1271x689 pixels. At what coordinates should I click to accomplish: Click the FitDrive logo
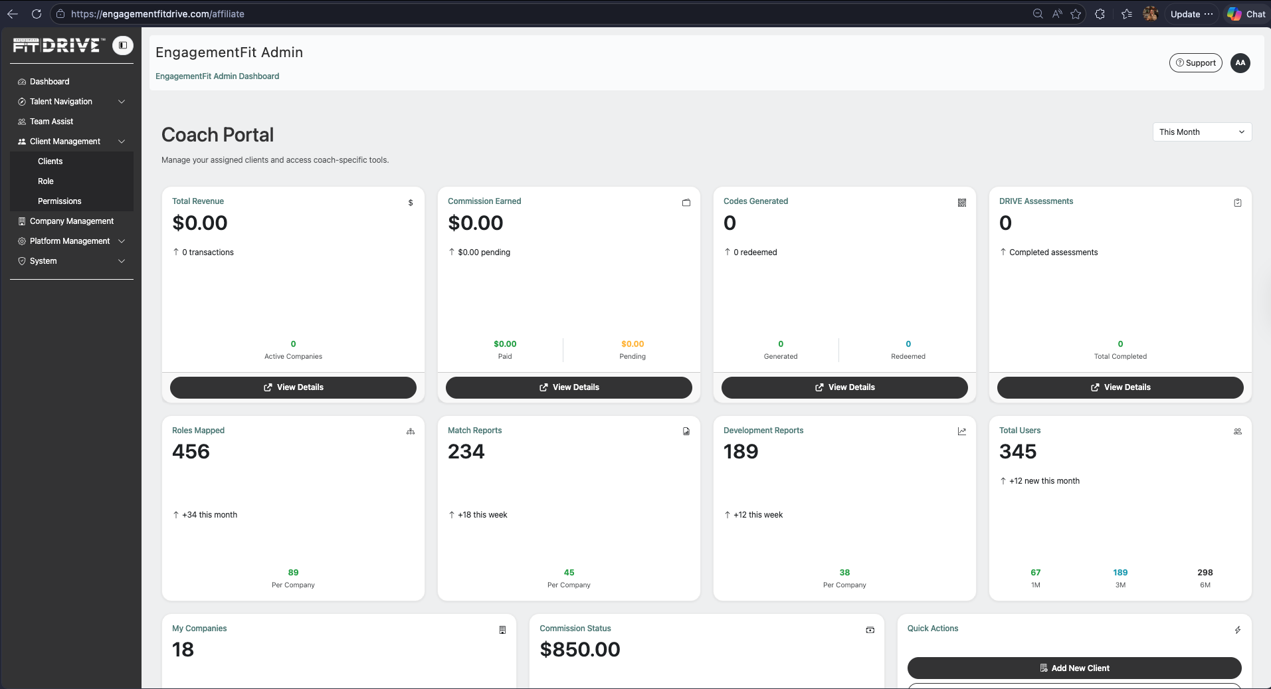pos(58,45)
